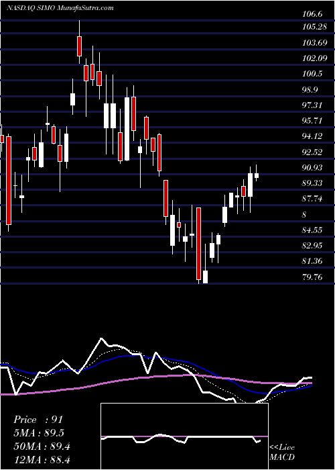Screen dimensions: 335x470
Task: Click the 50MA : 89.4 readout
Action: tap(42, 446)
